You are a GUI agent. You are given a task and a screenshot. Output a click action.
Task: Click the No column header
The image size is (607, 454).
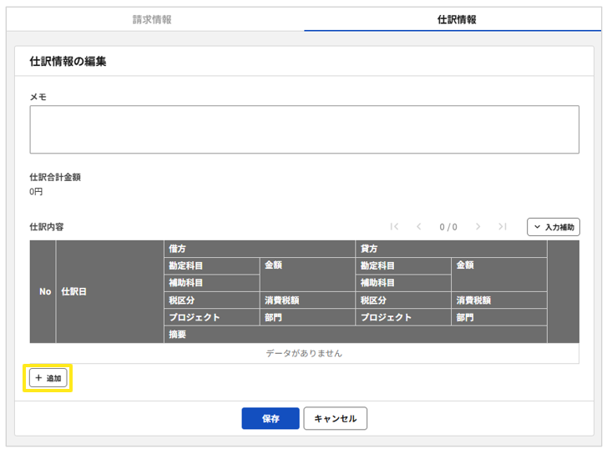pyautogui.click(x=43, y=291)
